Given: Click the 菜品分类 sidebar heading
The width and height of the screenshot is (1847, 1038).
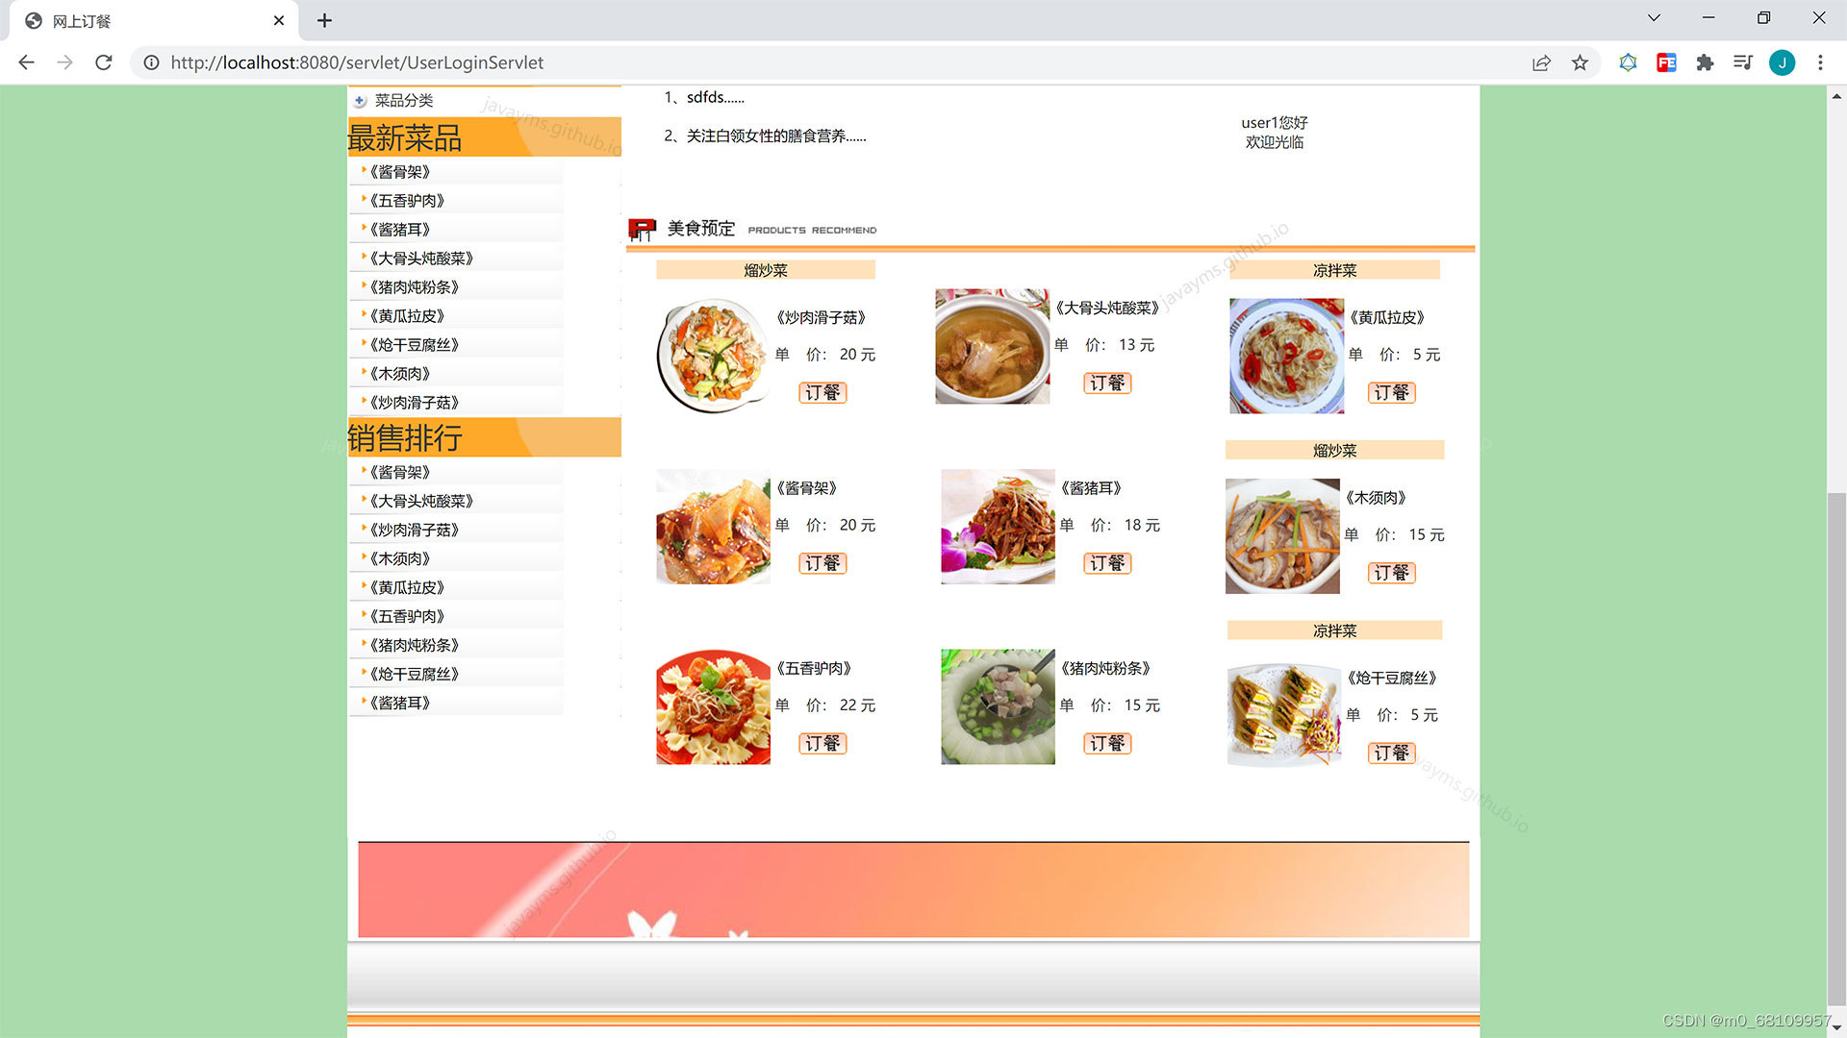Looking at the screenshot, I should pyautogui.click(x=404, y=100).
